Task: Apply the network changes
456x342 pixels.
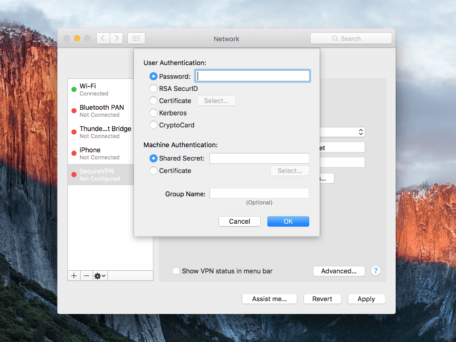Action: tap(366, 299)
